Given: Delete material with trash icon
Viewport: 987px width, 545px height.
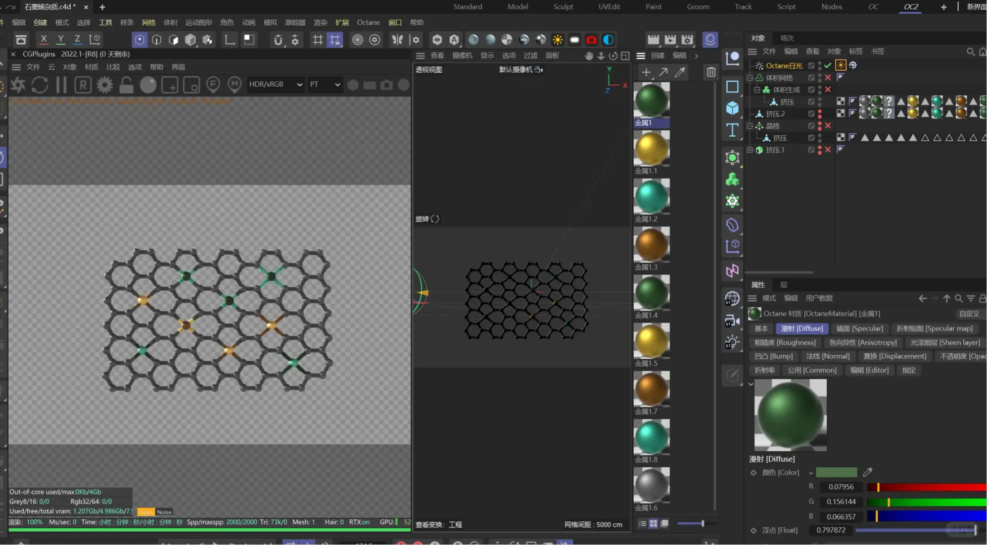Looking at the screenshot, I should click(711, 72).
